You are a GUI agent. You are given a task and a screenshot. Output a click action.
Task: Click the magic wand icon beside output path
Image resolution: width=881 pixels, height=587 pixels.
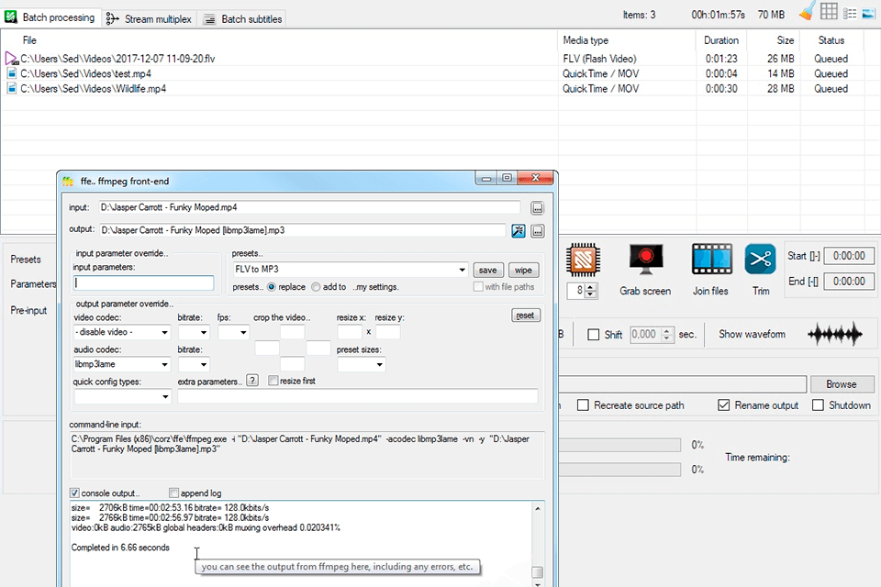519,230
